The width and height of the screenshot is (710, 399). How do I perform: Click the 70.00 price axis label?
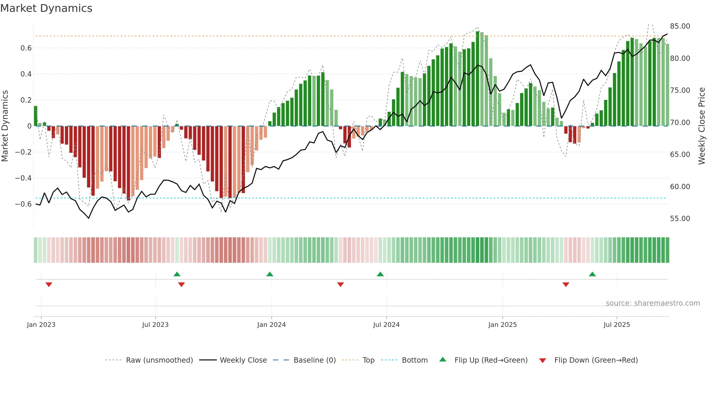pos(680,122)
